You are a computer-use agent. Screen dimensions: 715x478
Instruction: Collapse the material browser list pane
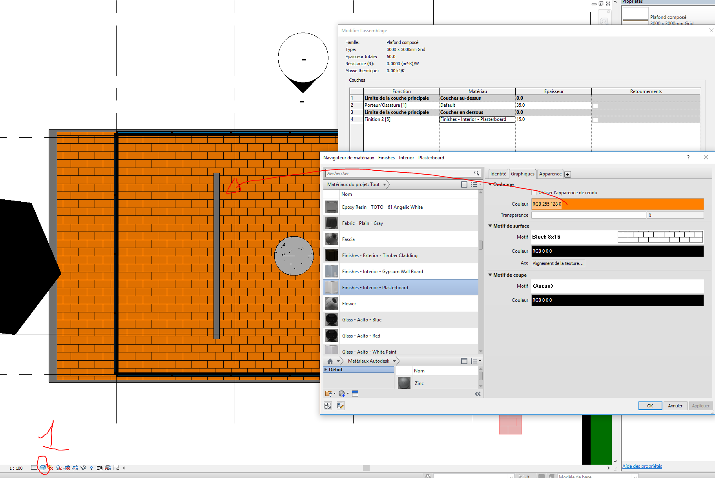pos(478,394)
